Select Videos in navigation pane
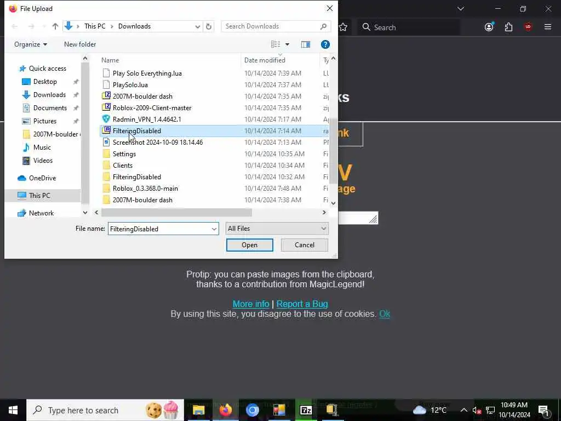 (x=43, y=161)
